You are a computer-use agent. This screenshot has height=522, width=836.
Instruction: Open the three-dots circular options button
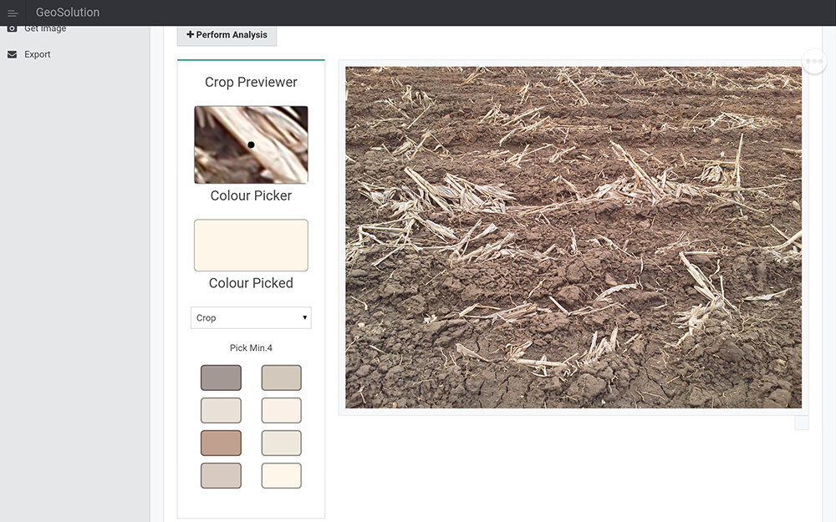coord(814,61)
